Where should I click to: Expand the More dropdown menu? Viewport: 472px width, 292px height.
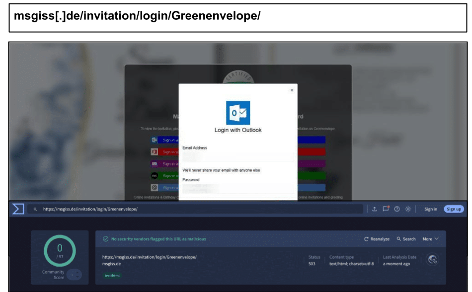point(430,239)
